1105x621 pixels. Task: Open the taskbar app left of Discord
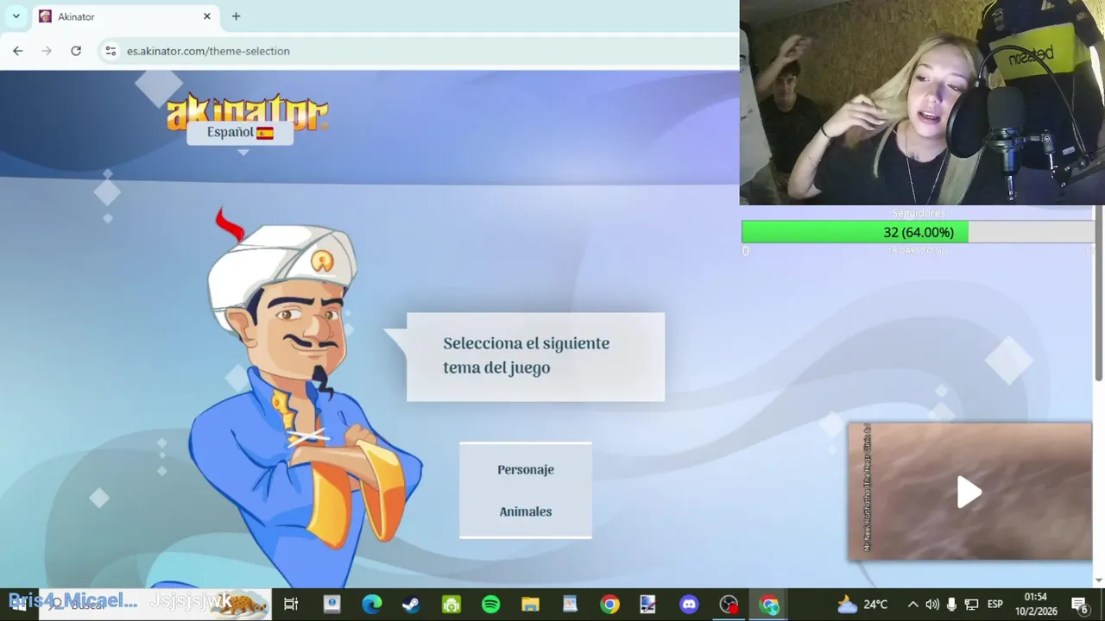[x=649, y=605]
